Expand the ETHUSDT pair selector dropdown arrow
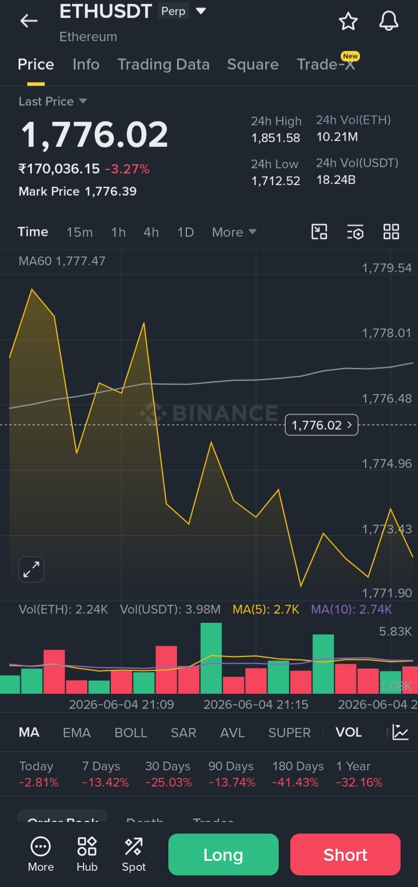Viewport: 418px width, 887px height. click(201, 11)
